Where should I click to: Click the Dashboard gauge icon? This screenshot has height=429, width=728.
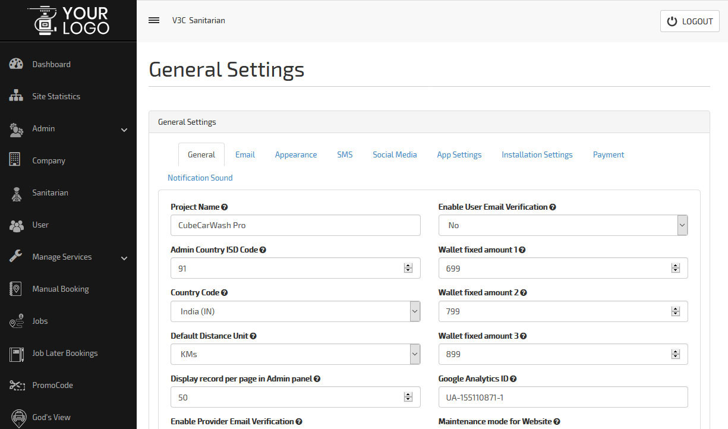[16, 64]
